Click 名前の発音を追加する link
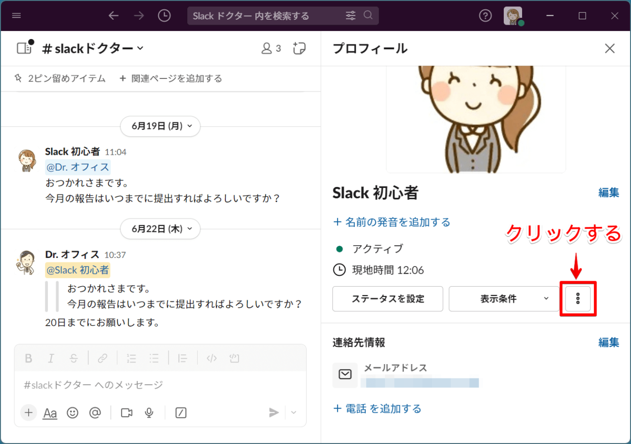The height and width of the screenshot is (444, 631). [392, 222]
